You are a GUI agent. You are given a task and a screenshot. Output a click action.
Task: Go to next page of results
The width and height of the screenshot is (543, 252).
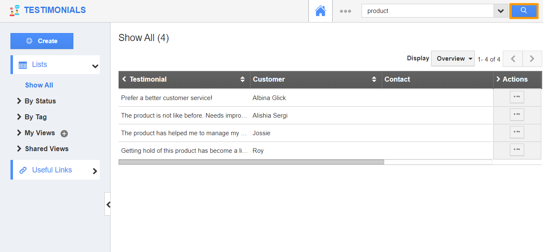point(532,59)
